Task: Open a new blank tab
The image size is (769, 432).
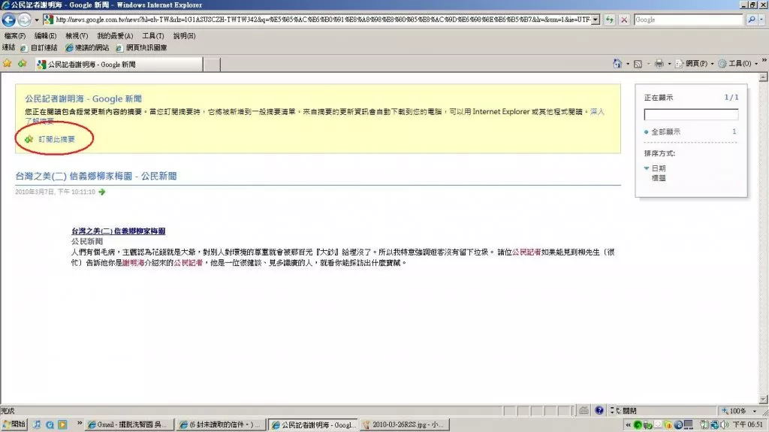Action: [x=212, y=65]
